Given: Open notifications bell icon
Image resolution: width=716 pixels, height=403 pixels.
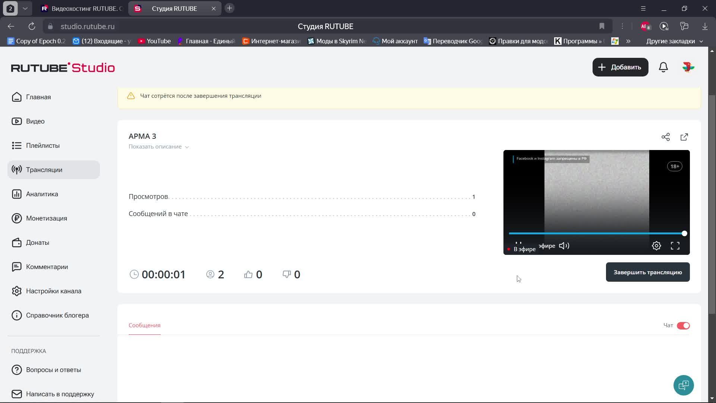Looking at the screenshot, I should click(x=663, y=67).
